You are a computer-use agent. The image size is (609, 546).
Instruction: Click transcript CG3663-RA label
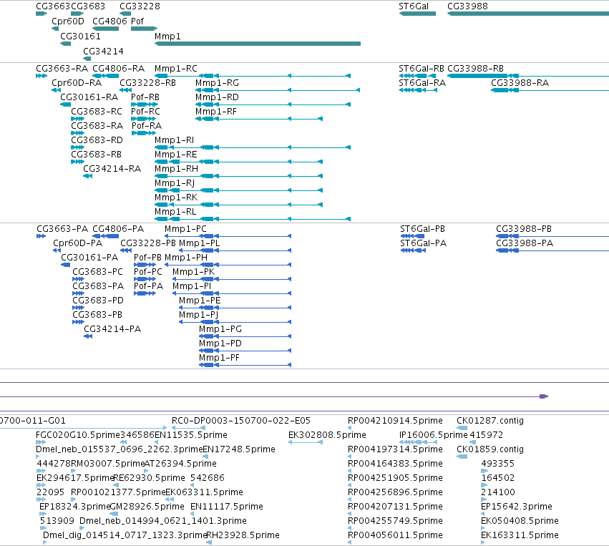[x=62, y=69]
